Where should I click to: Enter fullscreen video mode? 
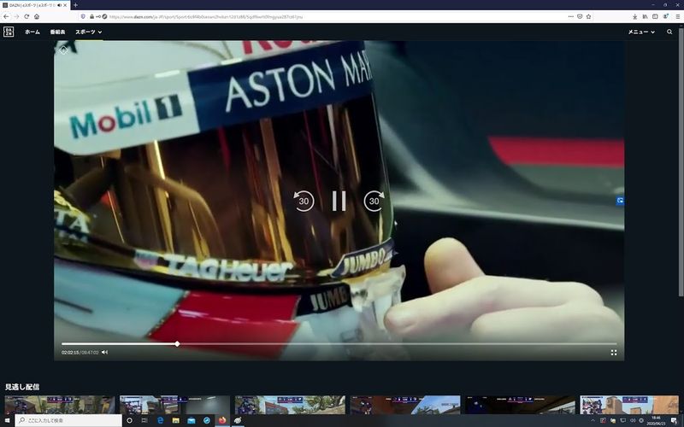(613, 352)
